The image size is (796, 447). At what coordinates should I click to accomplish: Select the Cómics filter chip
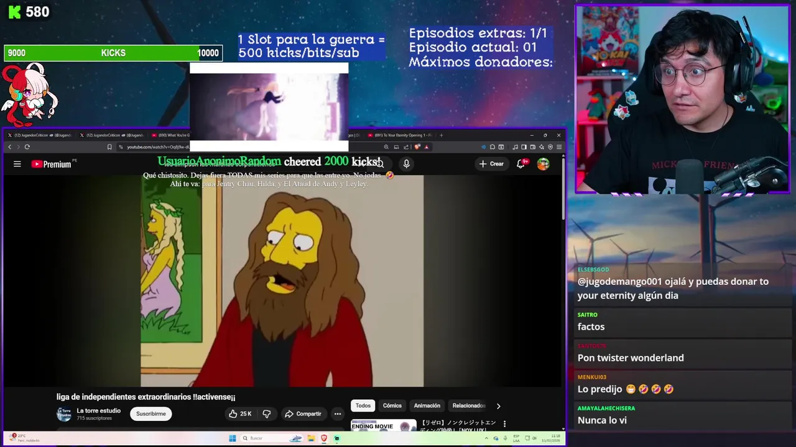(392, 406)
